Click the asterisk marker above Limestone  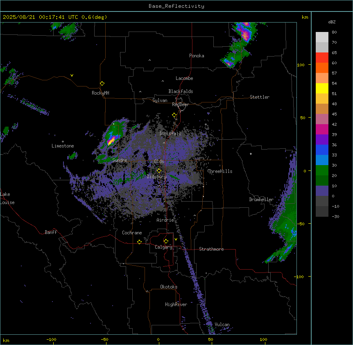tap(63, 142)
